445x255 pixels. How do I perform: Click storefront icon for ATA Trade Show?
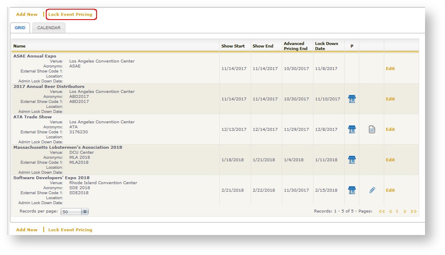[x=352, y=130]
